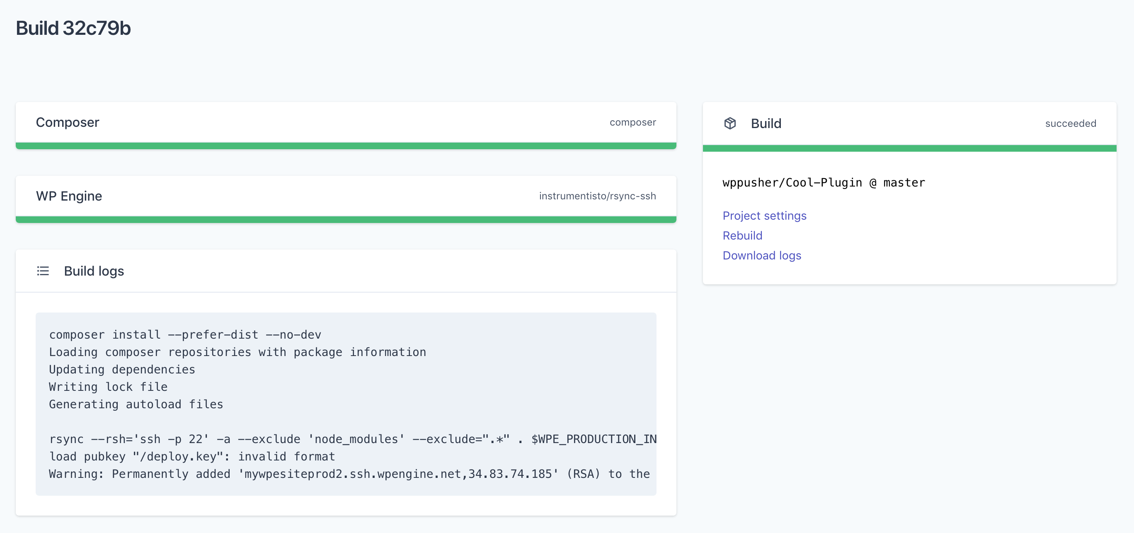Open the Project settings link
The image size is (1134, 533).
tap(764, 216)
